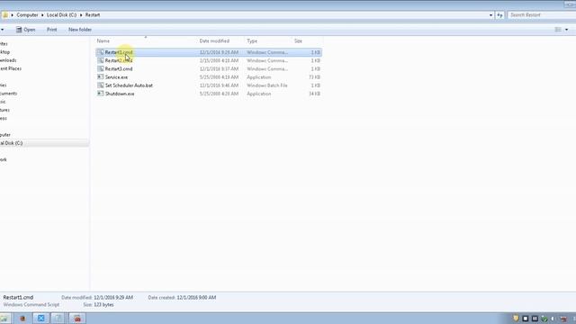This screenshot has height=324, width=576.
Task: Click the Search Restart input box
Action: 541,15
